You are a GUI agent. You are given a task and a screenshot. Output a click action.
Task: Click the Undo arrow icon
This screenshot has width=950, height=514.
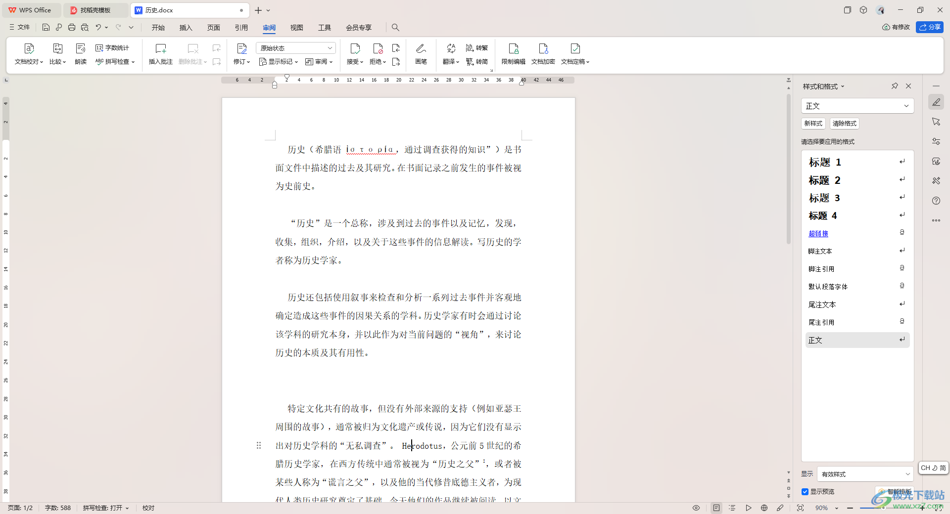point(98,27)
